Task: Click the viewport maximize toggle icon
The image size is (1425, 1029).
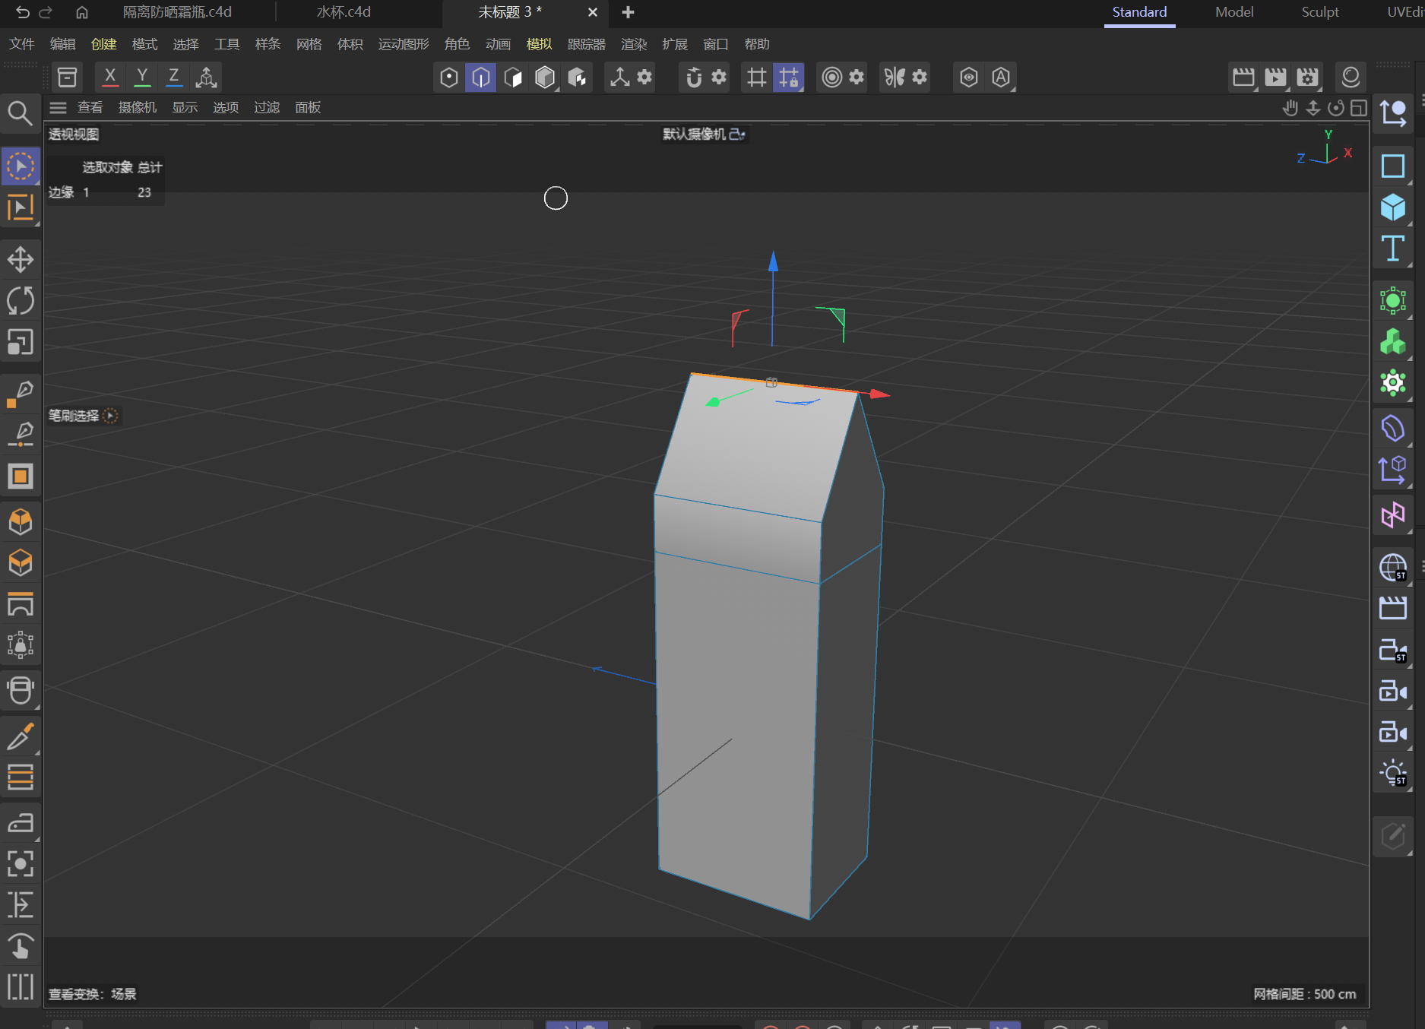Action: point(1359,108)
